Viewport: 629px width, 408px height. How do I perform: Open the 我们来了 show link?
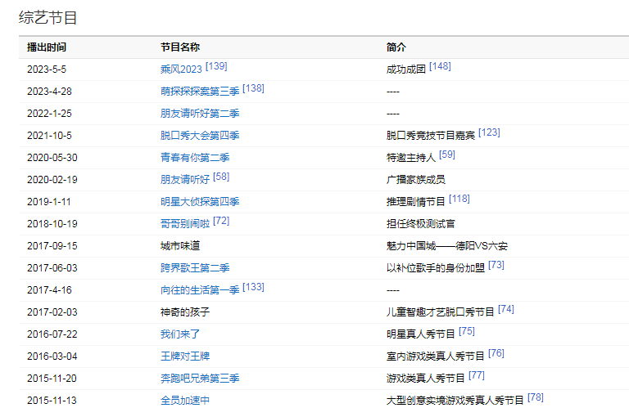(180, 334)
